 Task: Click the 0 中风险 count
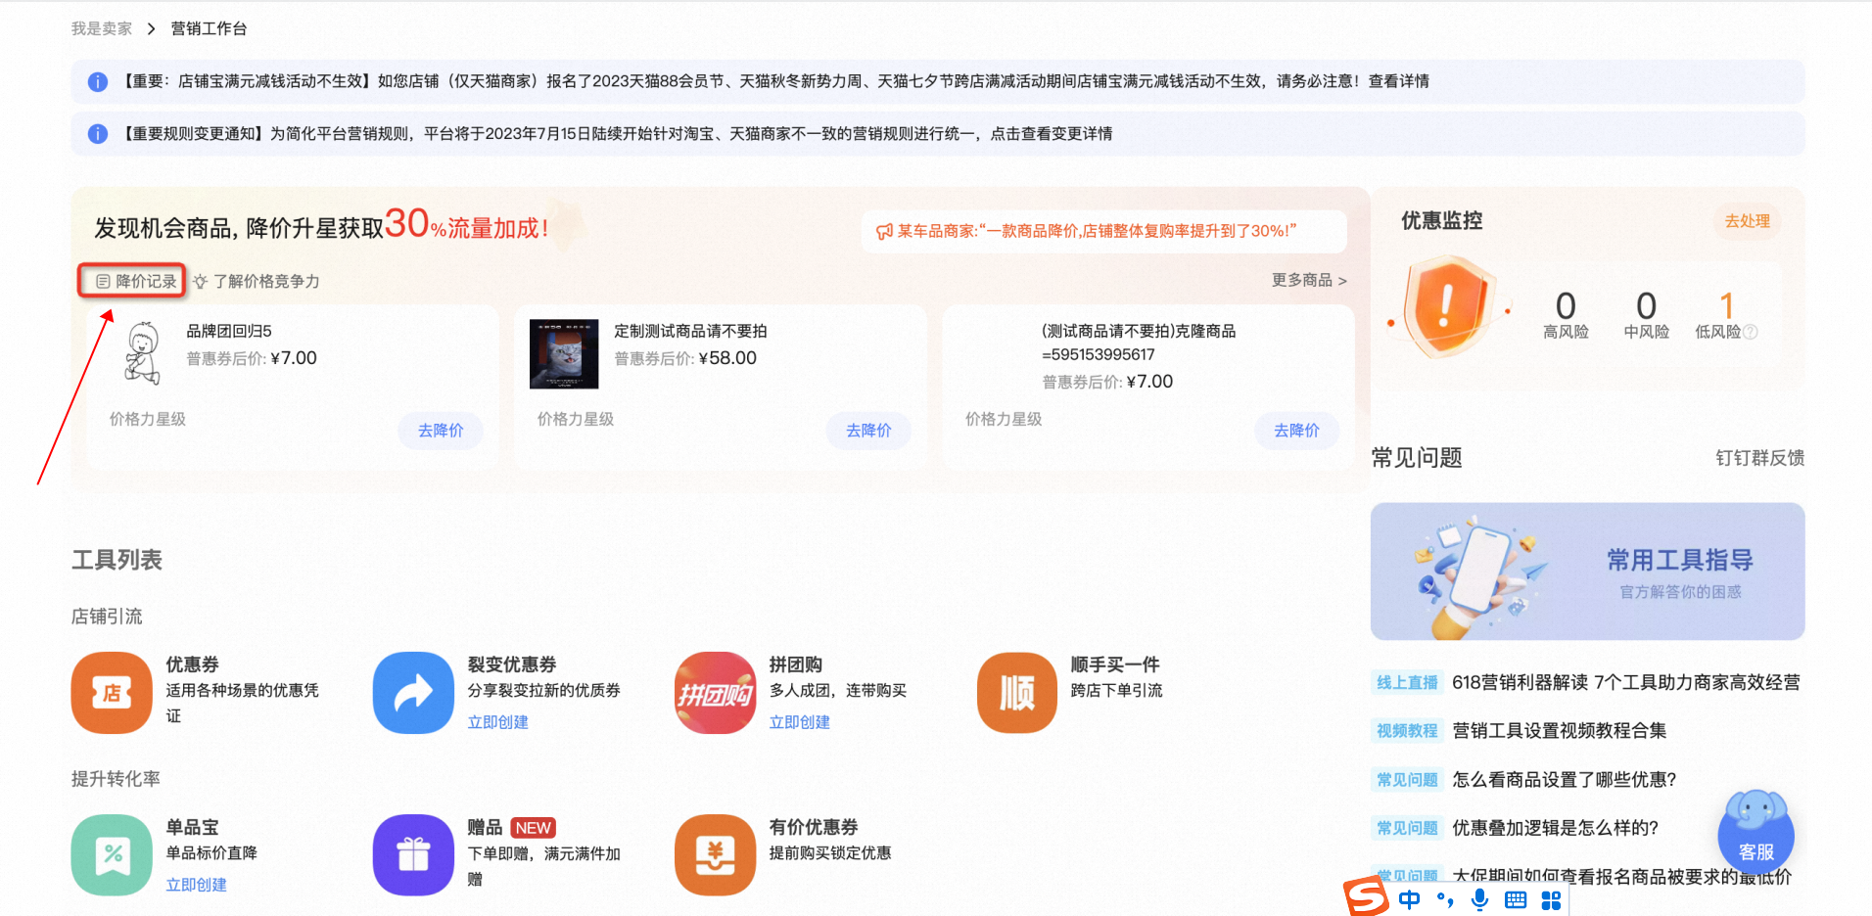pos(1646,305)
